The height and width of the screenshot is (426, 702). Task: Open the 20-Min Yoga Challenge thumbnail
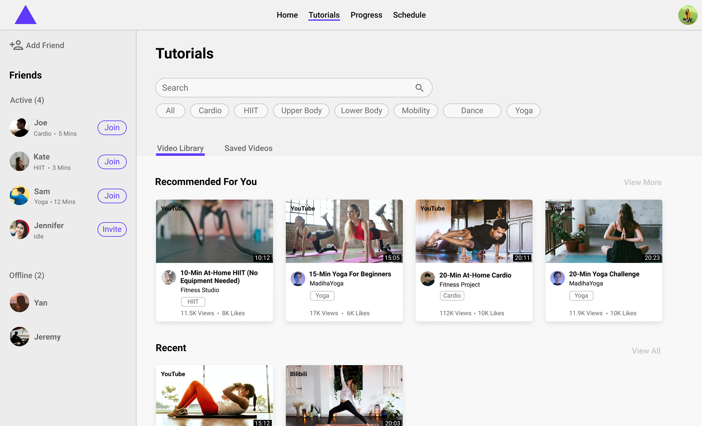coord(604,231)
